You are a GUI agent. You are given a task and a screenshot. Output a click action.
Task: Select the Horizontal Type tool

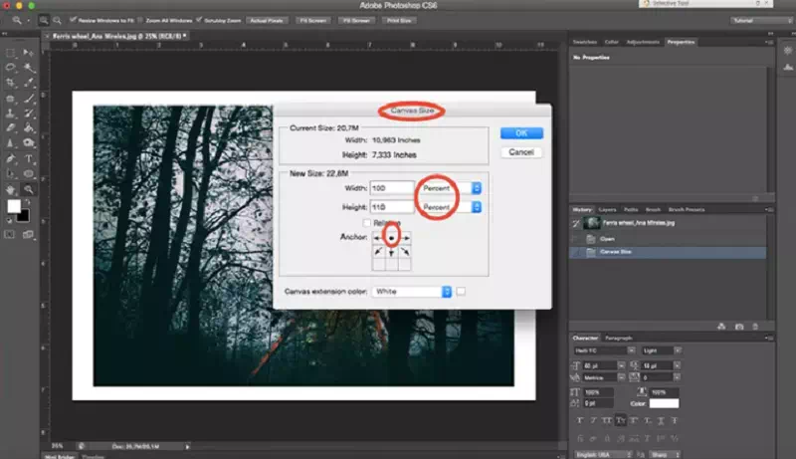coord(29,159)
